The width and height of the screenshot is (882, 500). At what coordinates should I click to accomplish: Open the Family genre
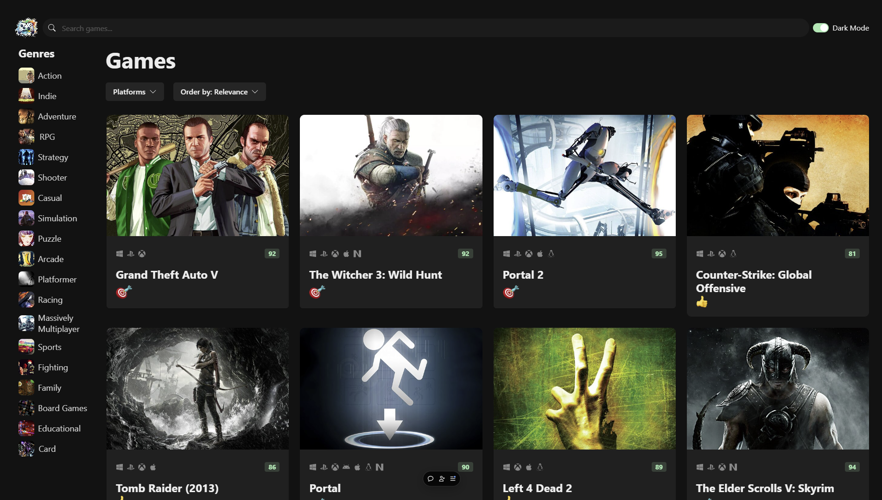(50, 387)
